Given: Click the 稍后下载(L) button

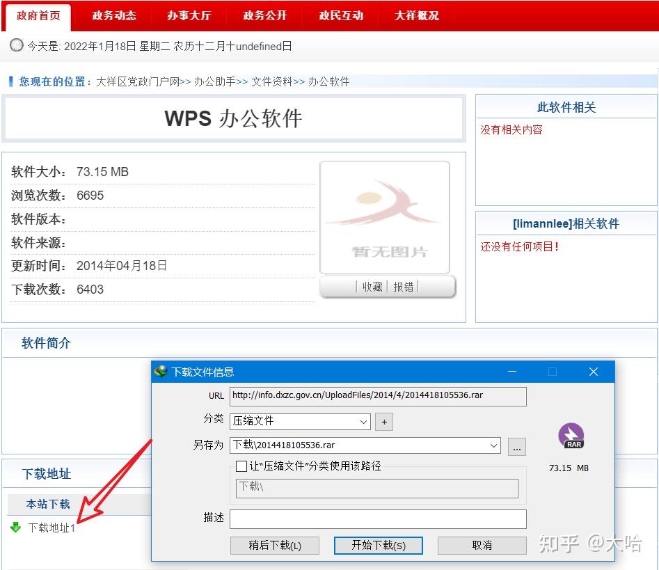Looking at the screenshot, I should (x=275, y=545).
